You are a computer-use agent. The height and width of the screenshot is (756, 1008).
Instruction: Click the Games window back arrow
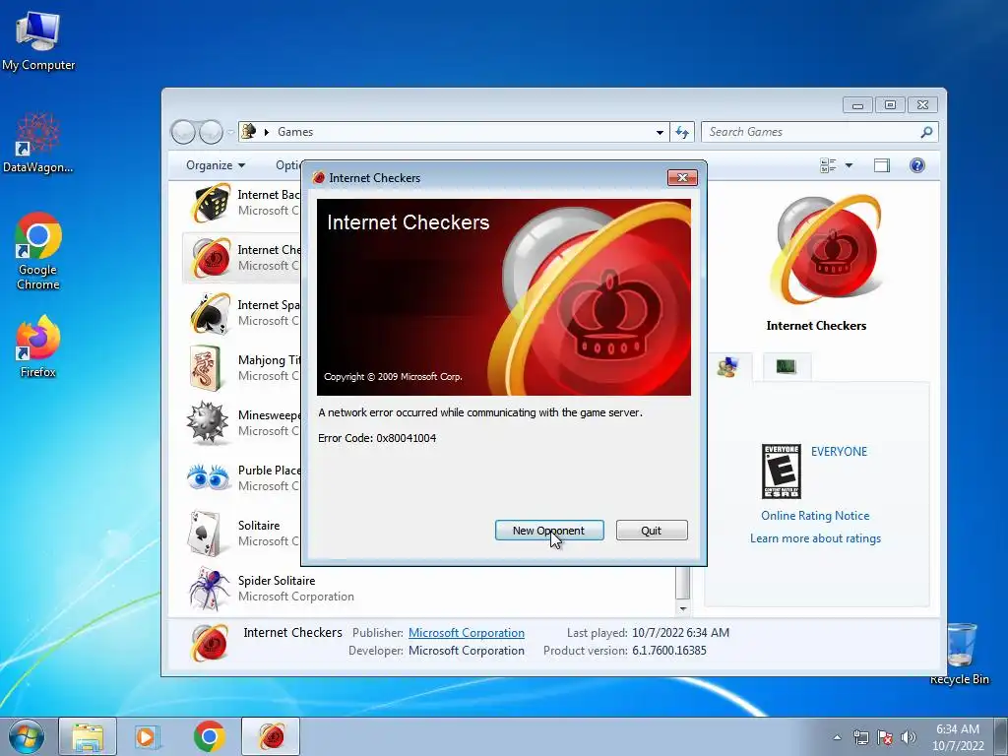[x=183, y=132]
